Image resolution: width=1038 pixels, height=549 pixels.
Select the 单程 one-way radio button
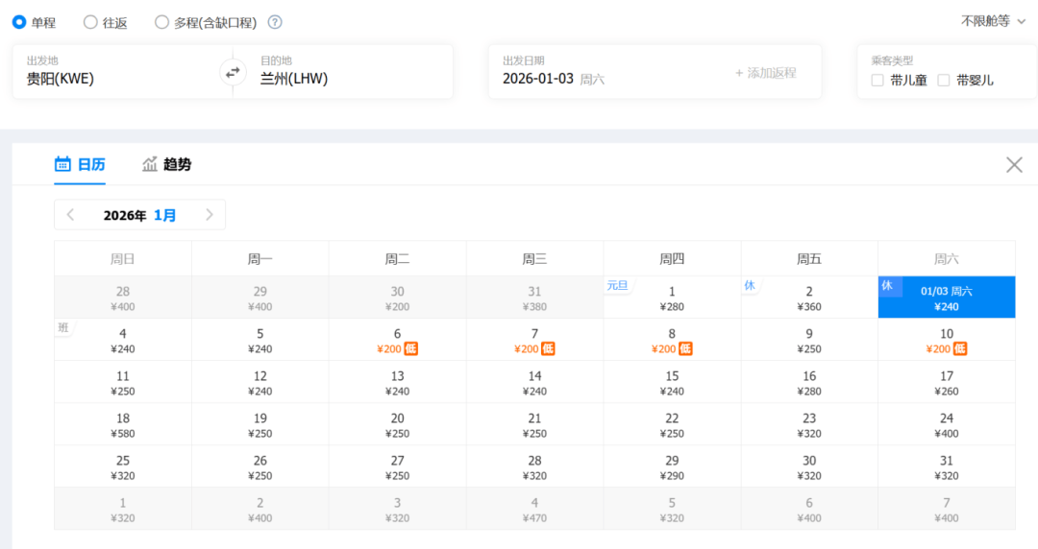coord(19,22)
